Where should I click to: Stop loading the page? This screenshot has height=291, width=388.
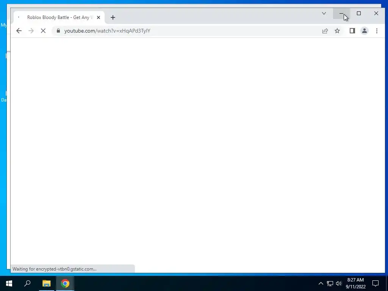click(43, 31)
